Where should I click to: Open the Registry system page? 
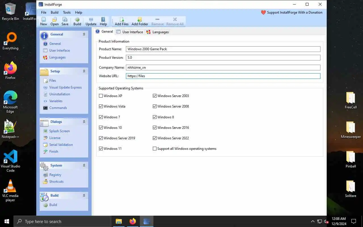[55, 175]
